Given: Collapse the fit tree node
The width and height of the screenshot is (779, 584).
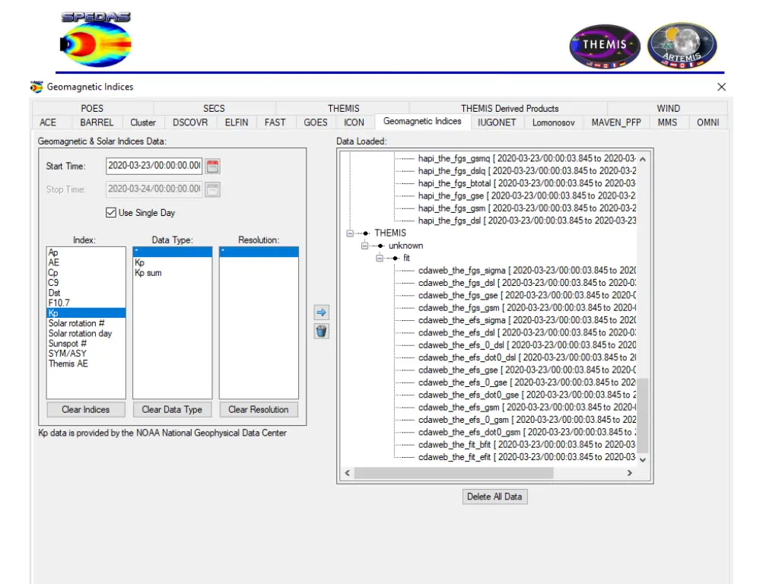Looking at the screenshot, I should 380,258.
